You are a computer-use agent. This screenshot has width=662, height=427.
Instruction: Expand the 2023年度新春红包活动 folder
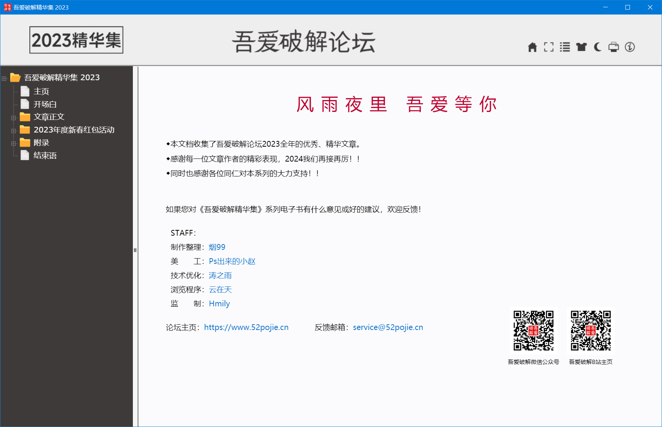[x=13, y=130]
